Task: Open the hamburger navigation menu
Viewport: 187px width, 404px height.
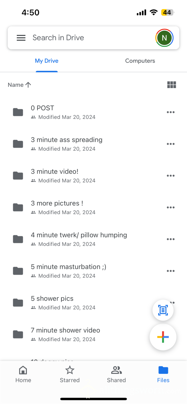Action: [21, 38]
